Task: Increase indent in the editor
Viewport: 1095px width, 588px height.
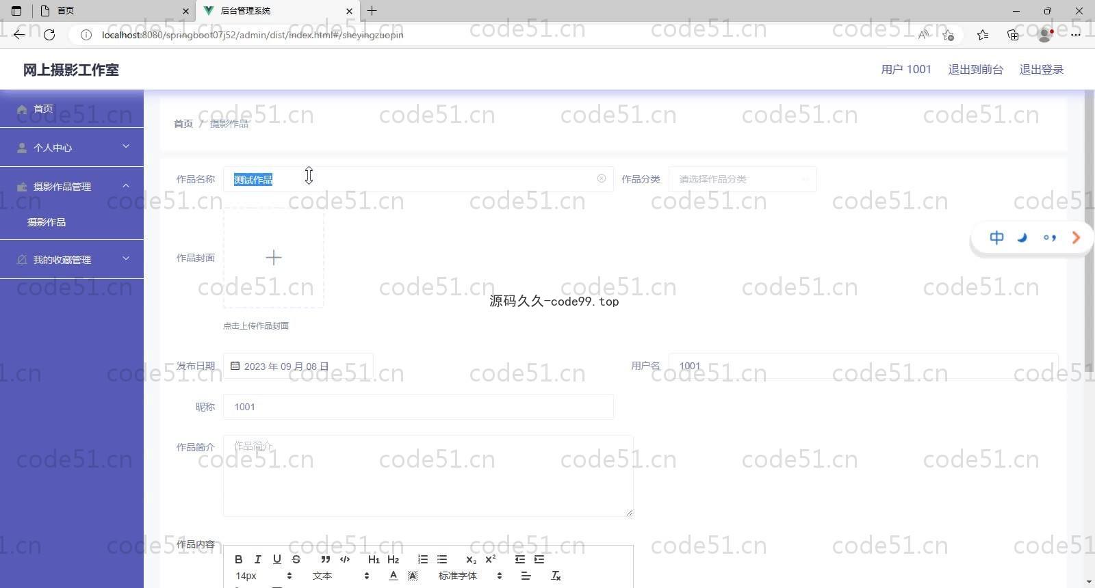Action: pos(539,559)
